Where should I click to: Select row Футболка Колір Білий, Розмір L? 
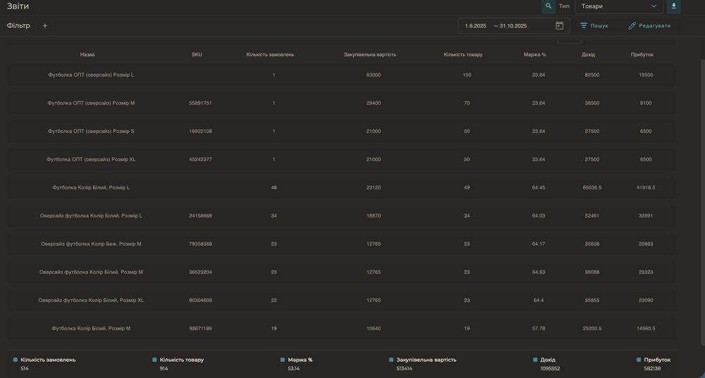click(341, 188)
